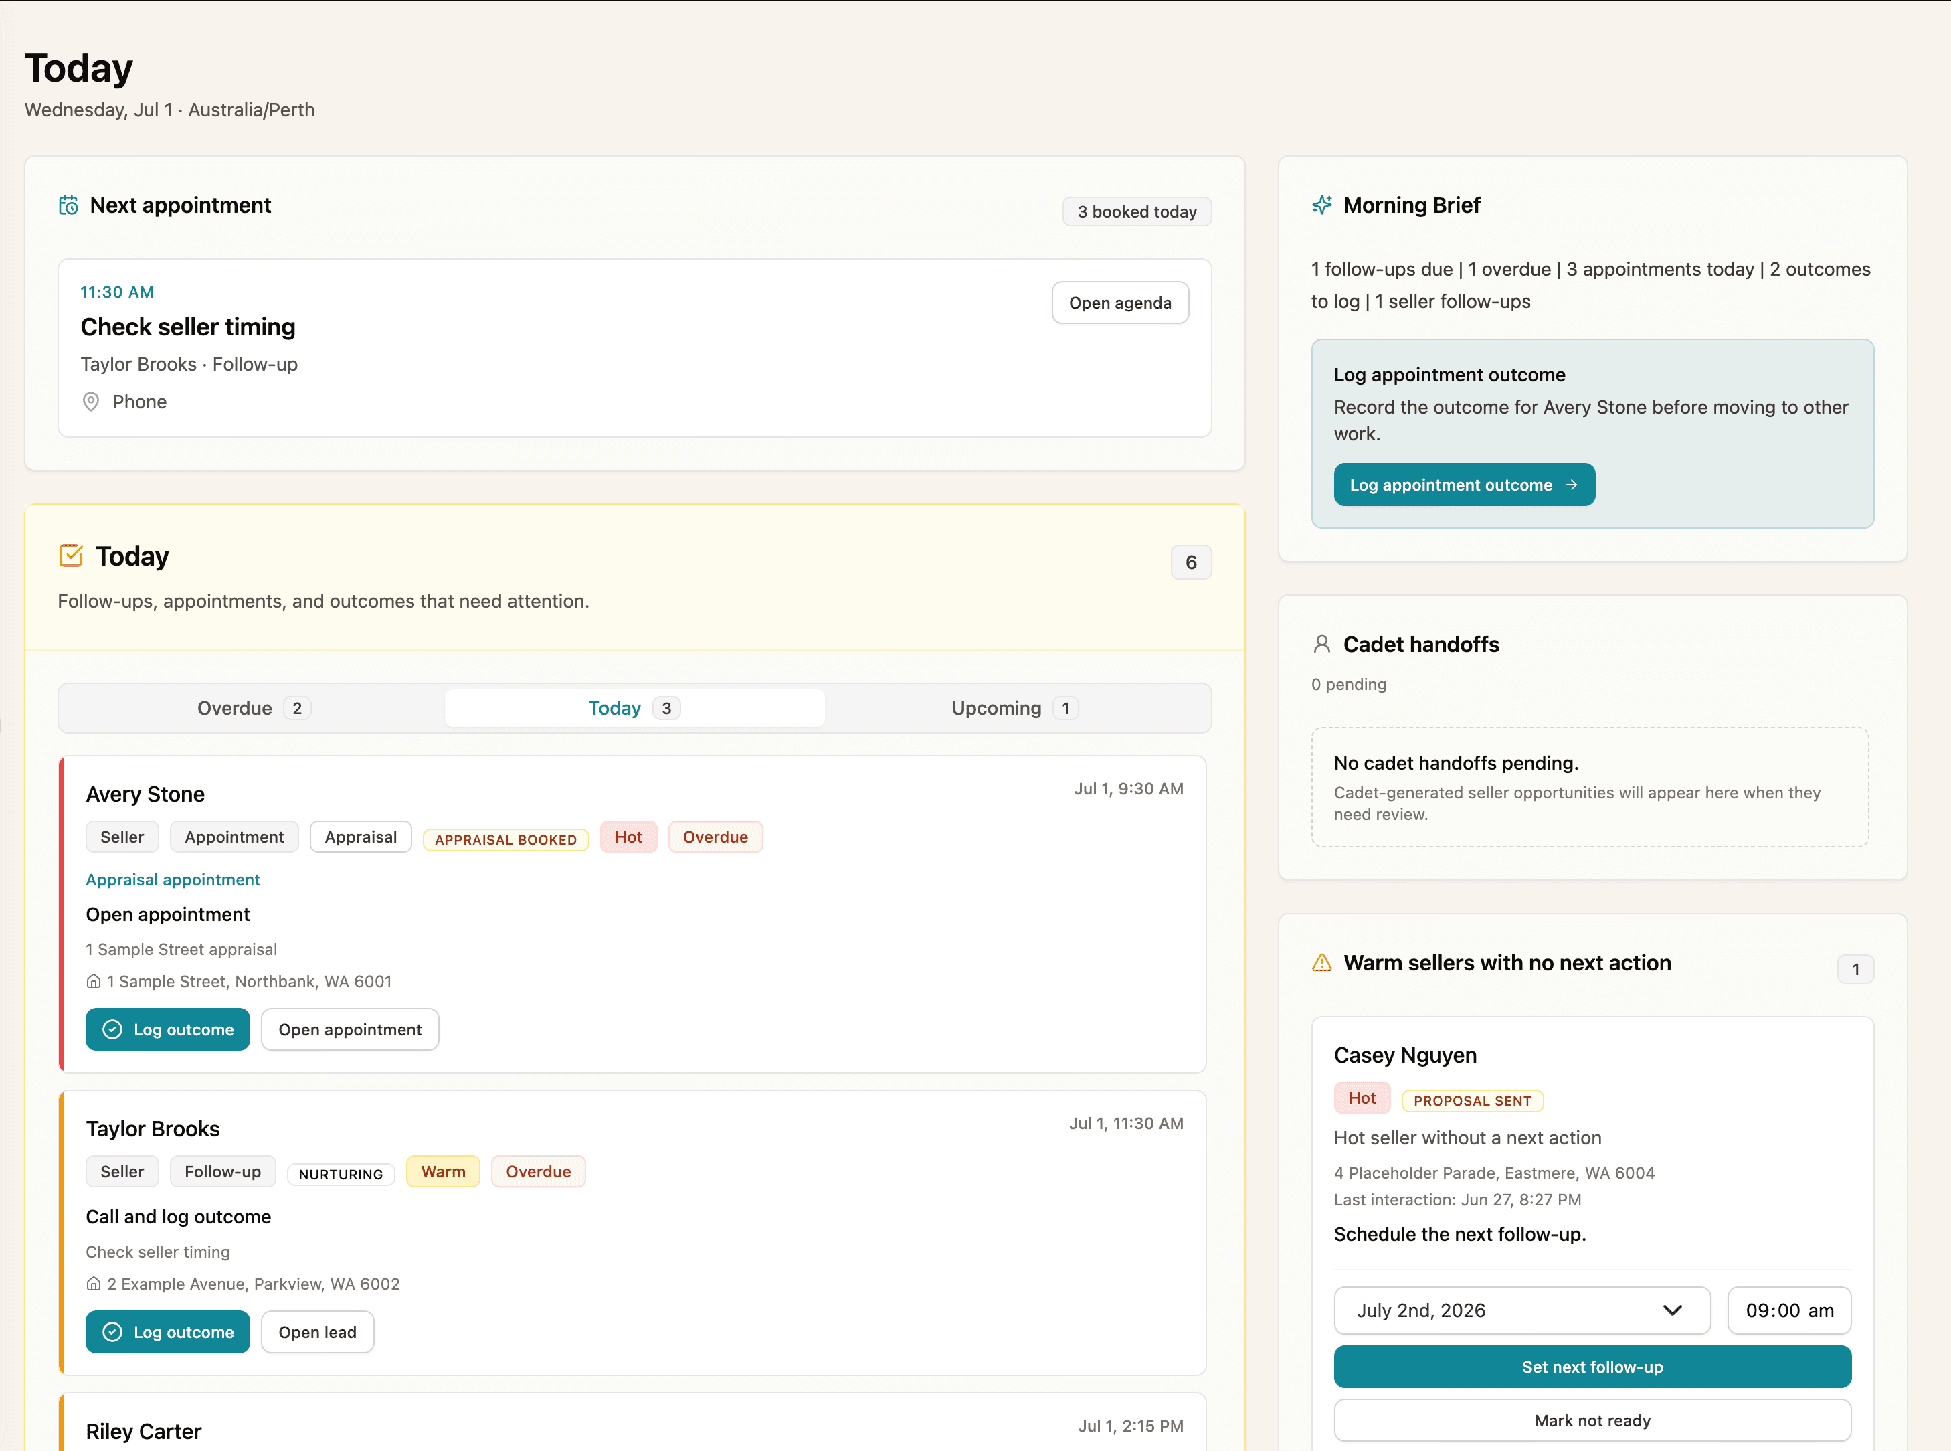Click the Check seller timing appointment title
Screen dimensions: 1951x1451
188,328
